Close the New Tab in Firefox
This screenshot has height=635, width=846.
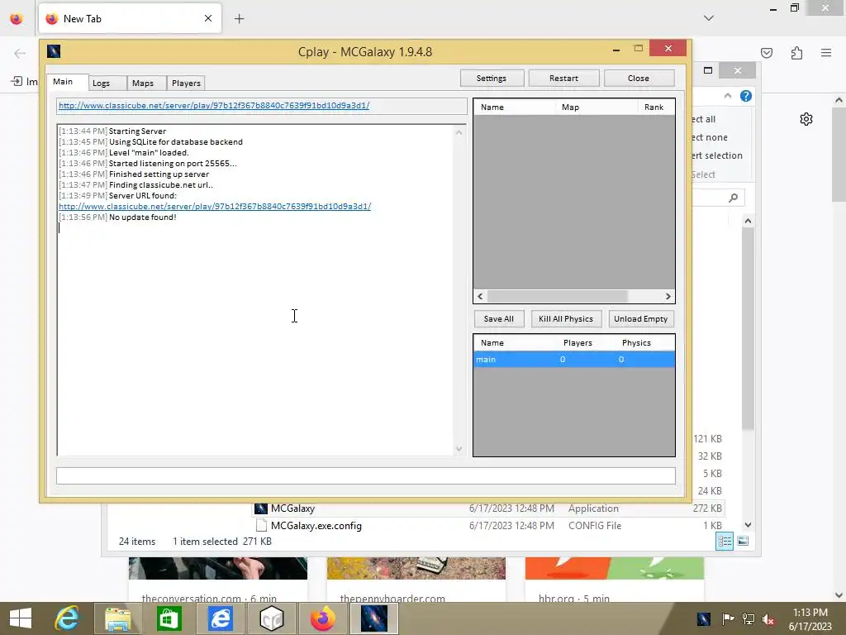(208, 18)
